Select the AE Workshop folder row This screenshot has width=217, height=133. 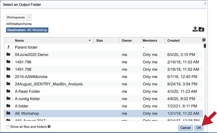pyautogui.click(x=104, y=113)
